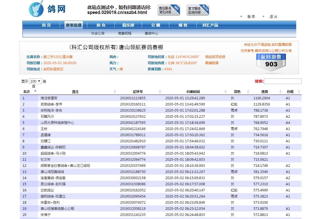The width and height of the screenshot is (311, 219).
Task: Select the 赛事直播 tab
Action: [74, 25]
